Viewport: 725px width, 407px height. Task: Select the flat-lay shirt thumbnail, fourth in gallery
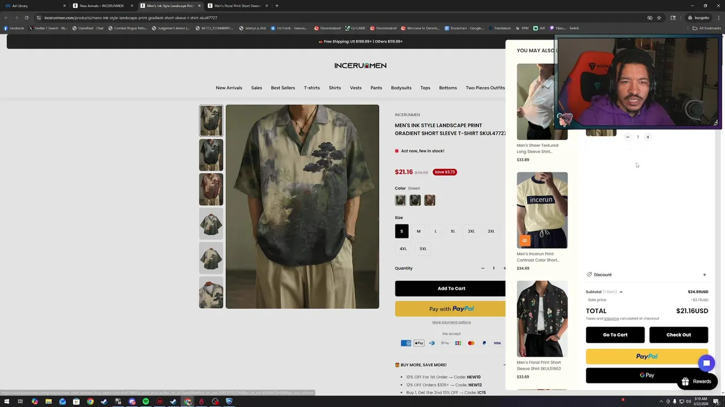(211, 224)
